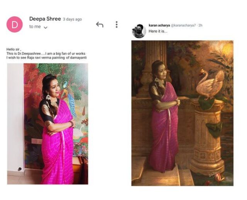The height and width of the screenshot is (200, 247).
Task: Click the pink "D" sender avatar
Action: (15, 24)
